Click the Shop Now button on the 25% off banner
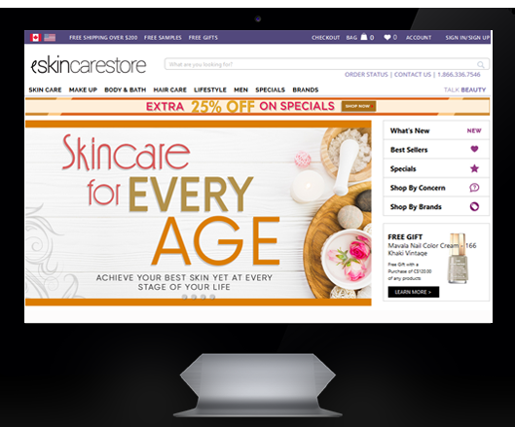The height and width of the screenshot is (427, 515). point(358,106)
